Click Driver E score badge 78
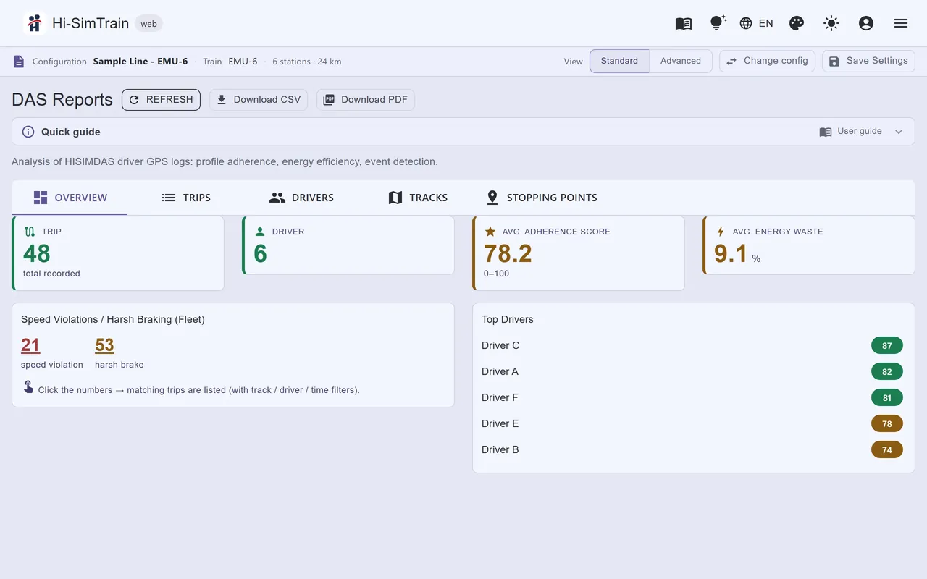This screenshot has height=579, width=927. 887,423
